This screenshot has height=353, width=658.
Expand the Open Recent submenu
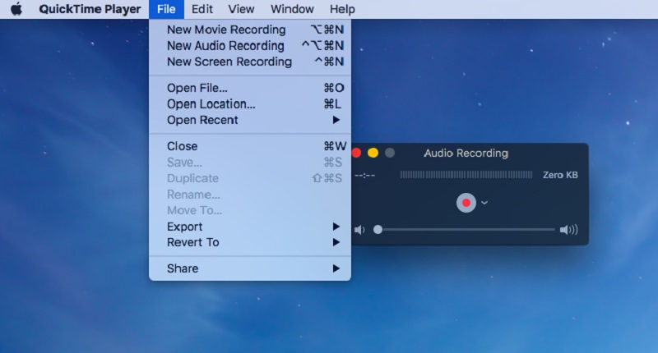(250, 120)
